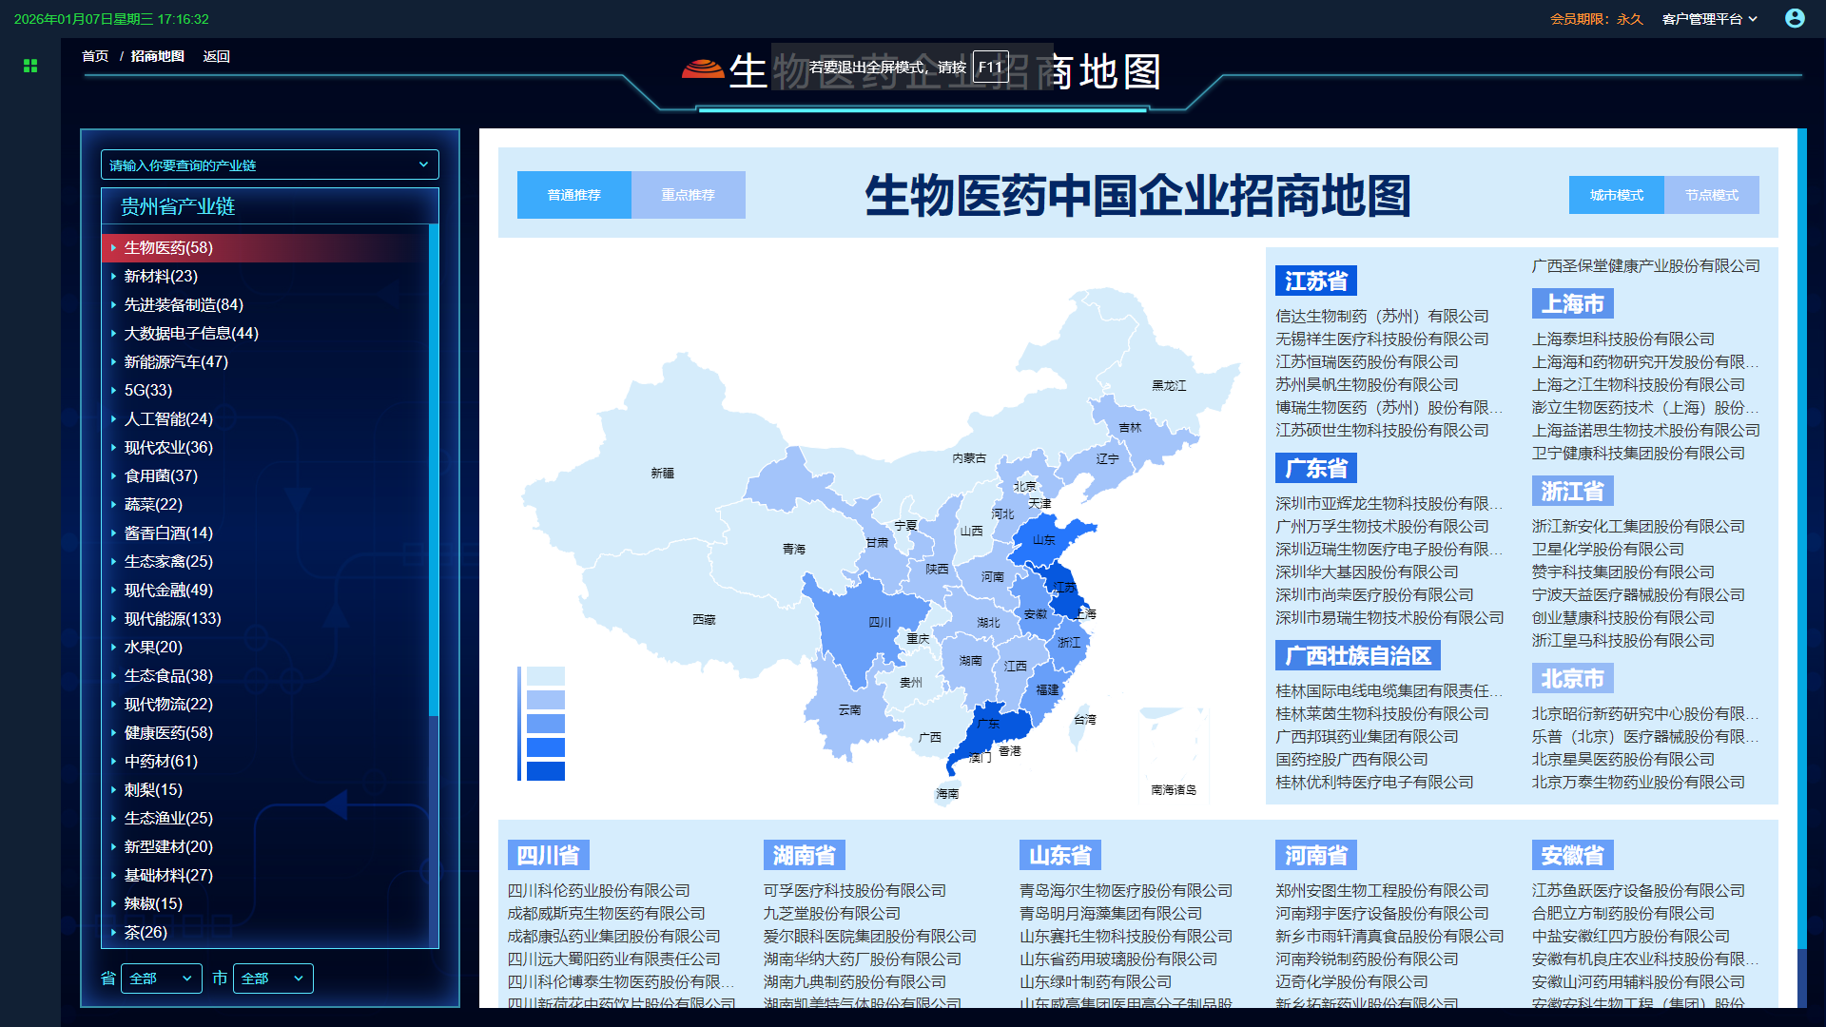
Task: Enable 节点模式 map view
Action: pyautogui.click(x=1711, y=194)
